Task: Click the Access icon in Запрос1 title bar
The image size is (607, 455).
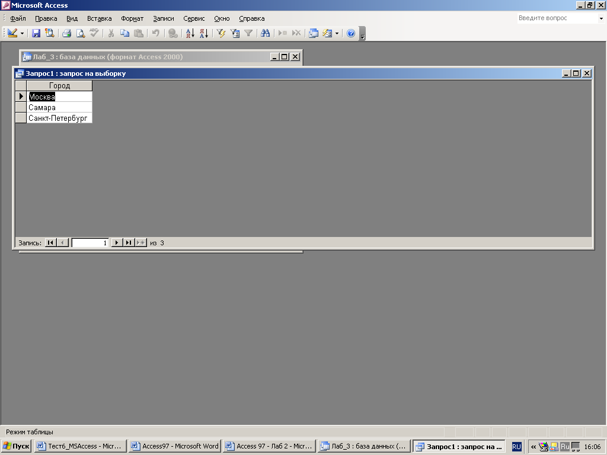Action: coord(20,73)
